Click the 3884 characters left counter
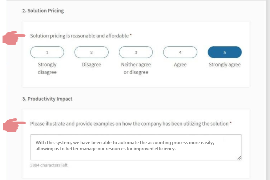The width and height of the screenshot is (270, 180). click(x=49, y=165)
